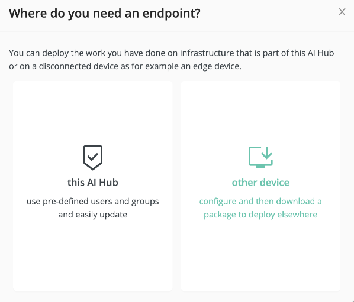Click the word 'device' in the green title

[x=274, y=183]
